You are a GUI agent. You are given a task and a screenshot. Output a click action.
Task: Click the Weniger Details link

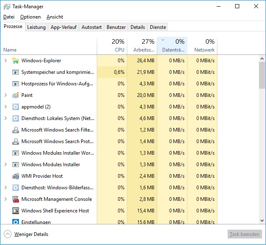pyautogui.click(x=31, y=234)
